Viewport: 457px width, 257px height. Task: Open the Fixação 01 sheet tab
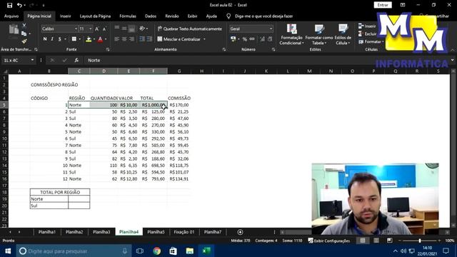pos(184,232)
